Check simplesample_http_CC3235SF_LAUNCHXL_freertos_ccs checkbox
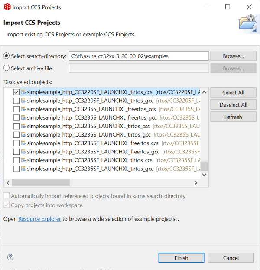260x270 pixels. 16,143
